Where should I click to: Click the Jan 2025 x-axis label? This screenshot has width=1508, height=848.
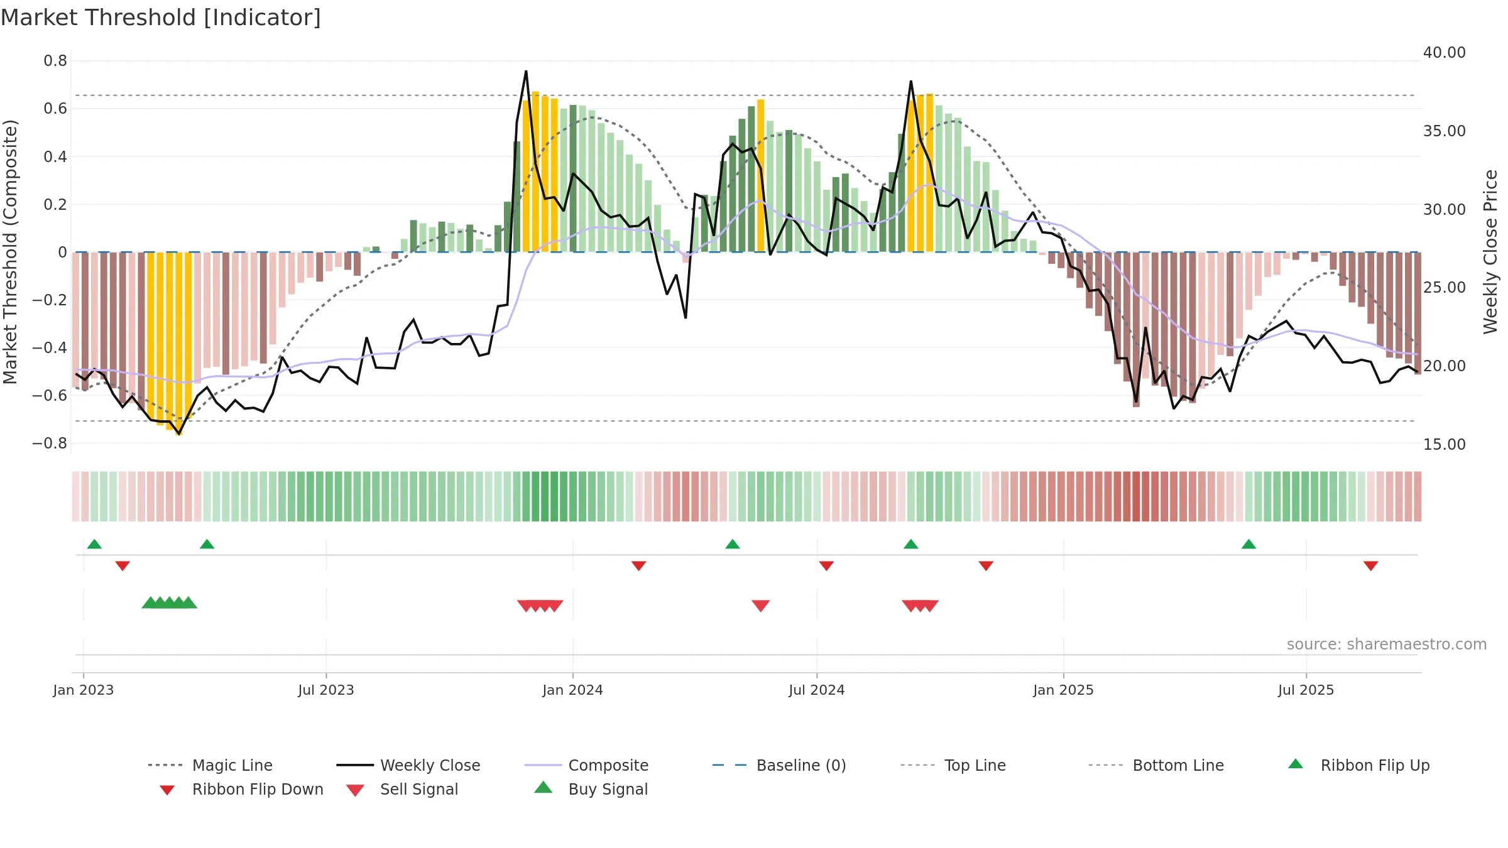pyautogui.click(x=1063, y=690)
